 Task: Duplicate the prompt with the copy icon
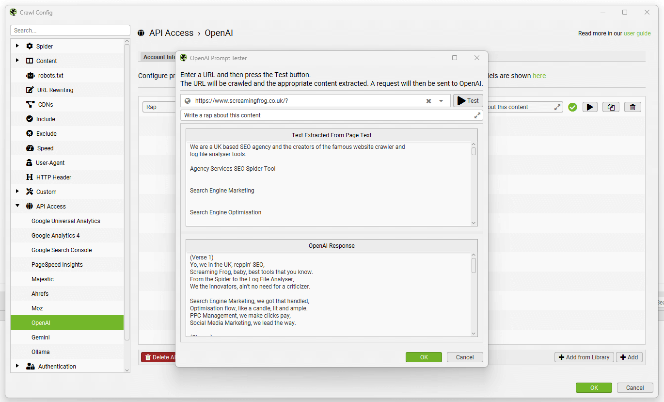(611, 107)
